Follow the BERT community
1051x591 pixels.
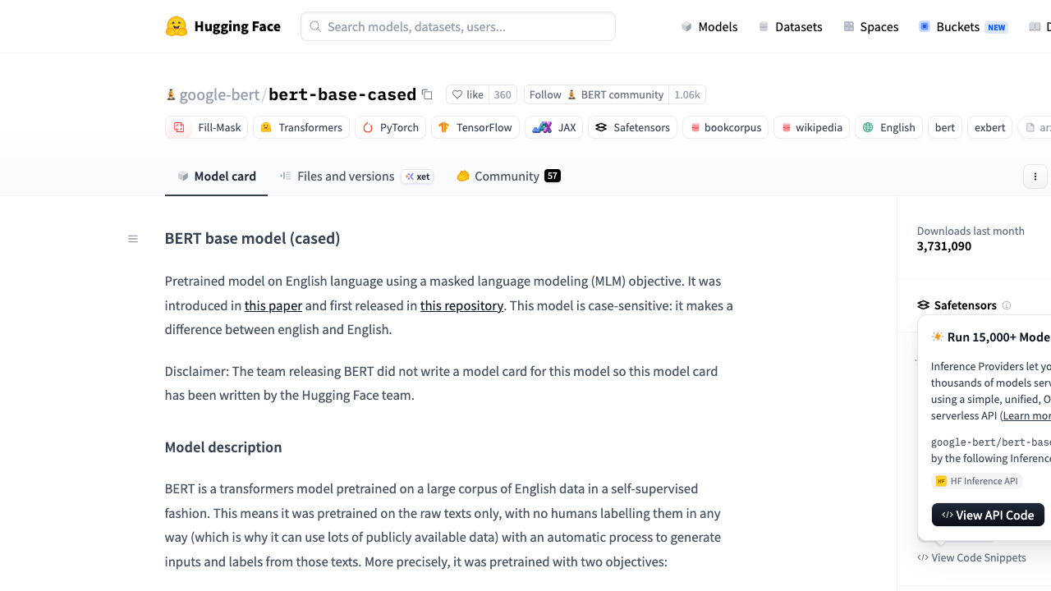596,94
